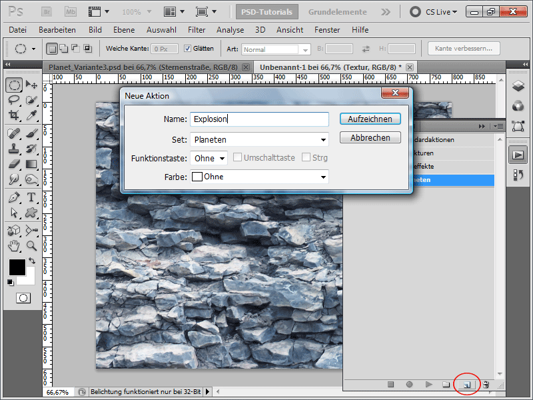The image size is (533, 400).
Task: Select the History Brush tool
Action: (x=31, y=149)
